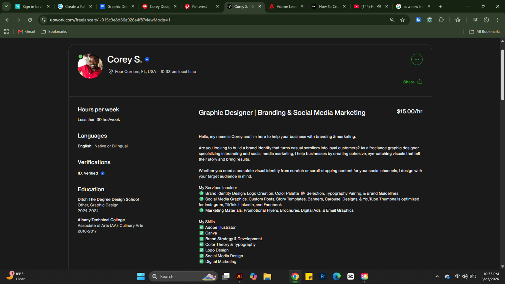
Task: Open Adobe Fresco from taskbar
Action: (x=323, y=276)
